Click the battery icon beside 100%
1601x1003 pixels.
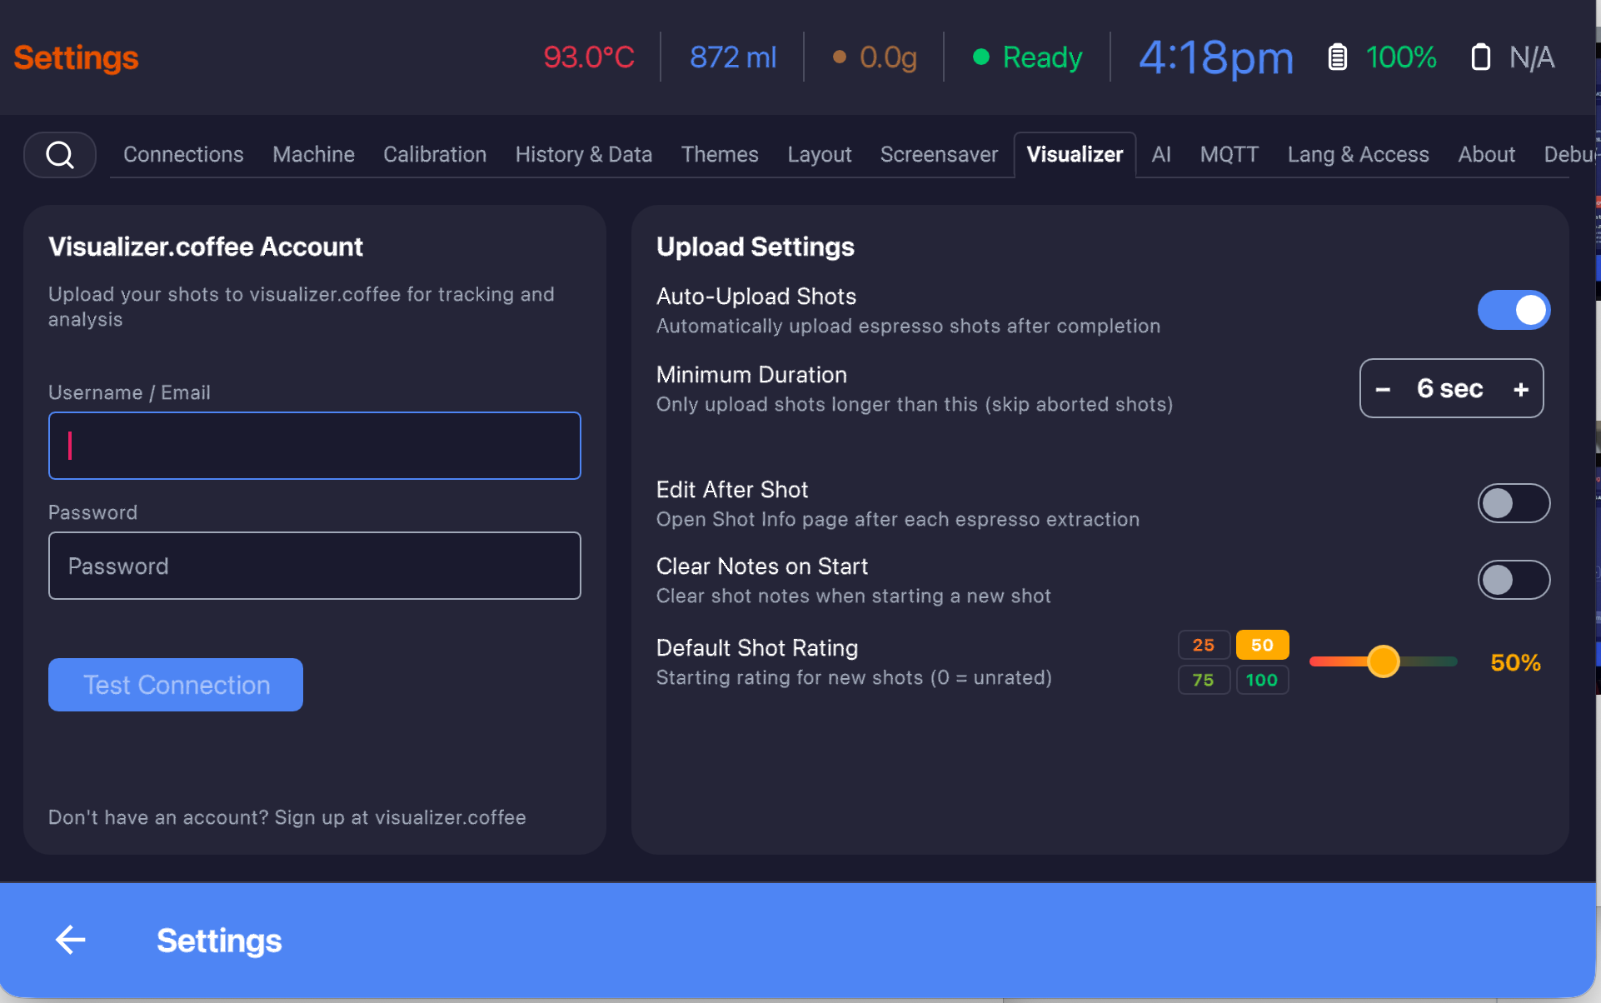[x=1337, y=57]
